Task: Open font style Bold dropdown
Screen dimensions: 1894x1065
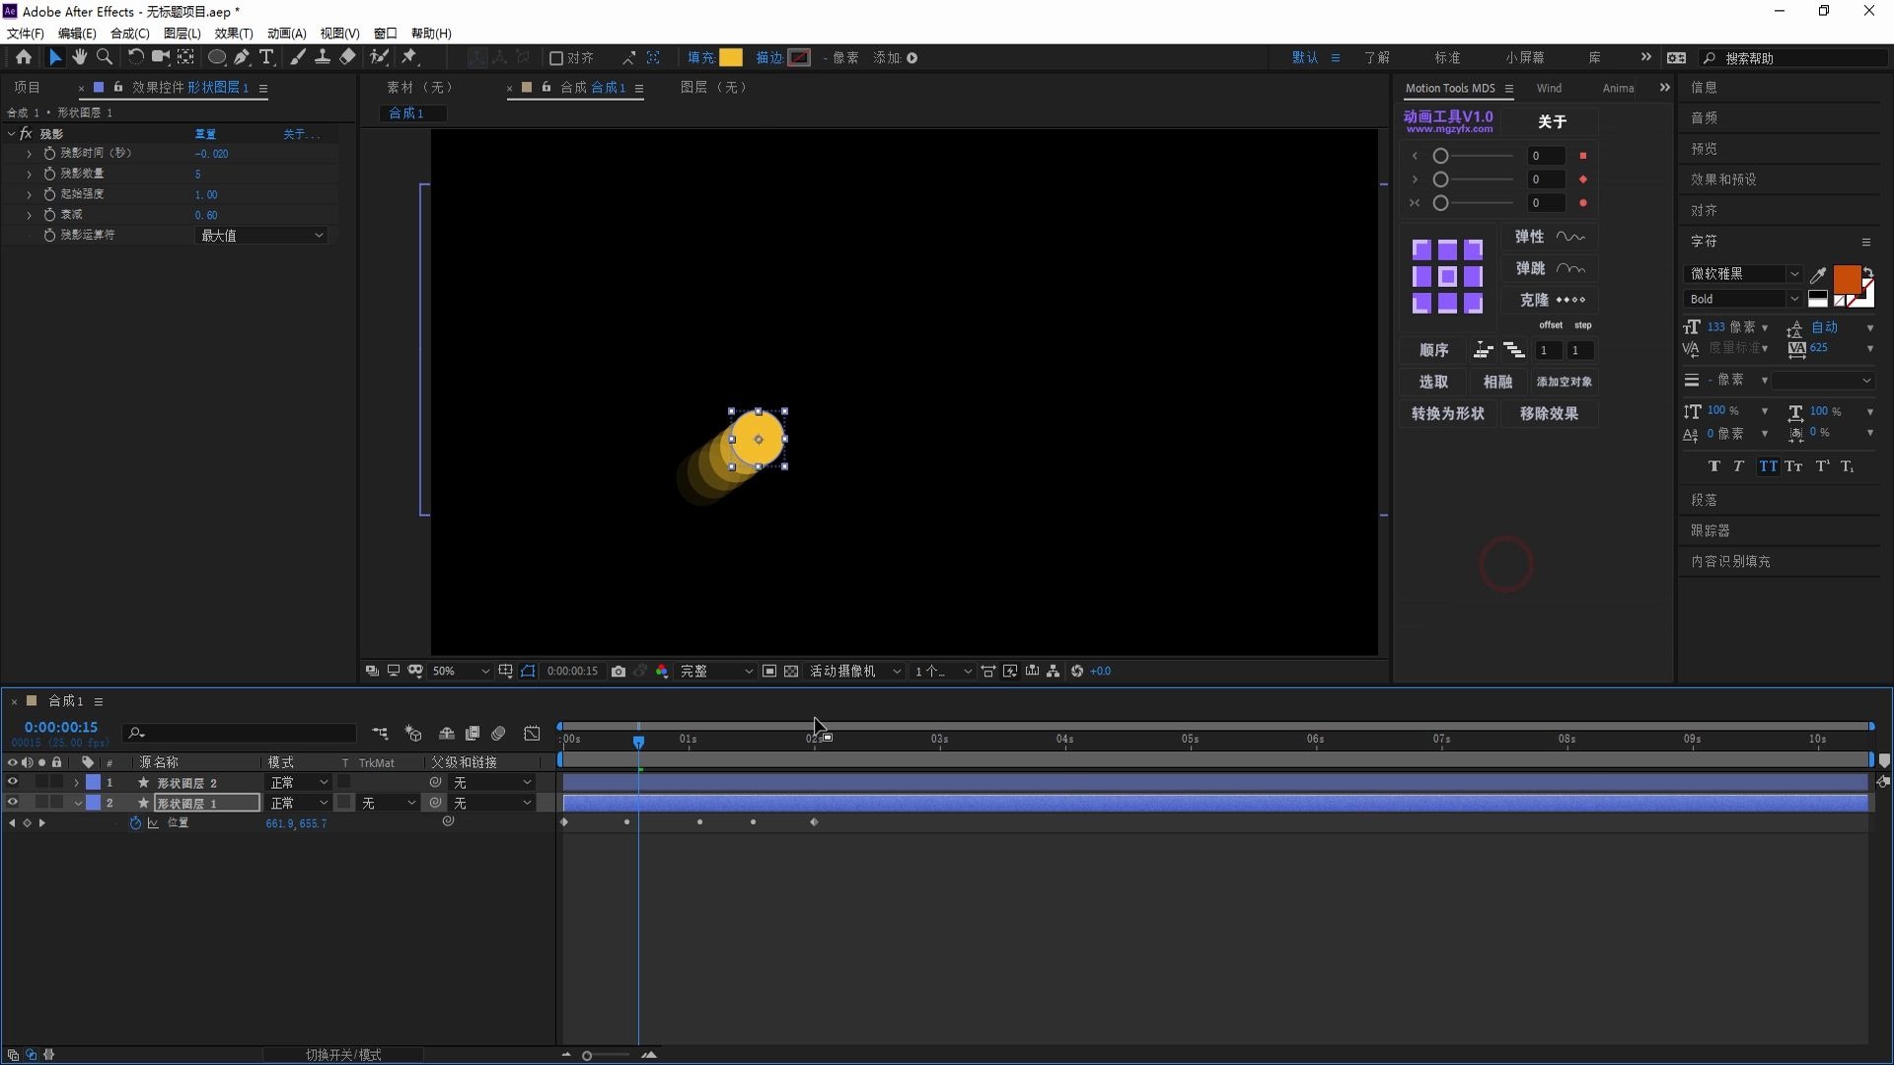Action: coord(1743,300)
